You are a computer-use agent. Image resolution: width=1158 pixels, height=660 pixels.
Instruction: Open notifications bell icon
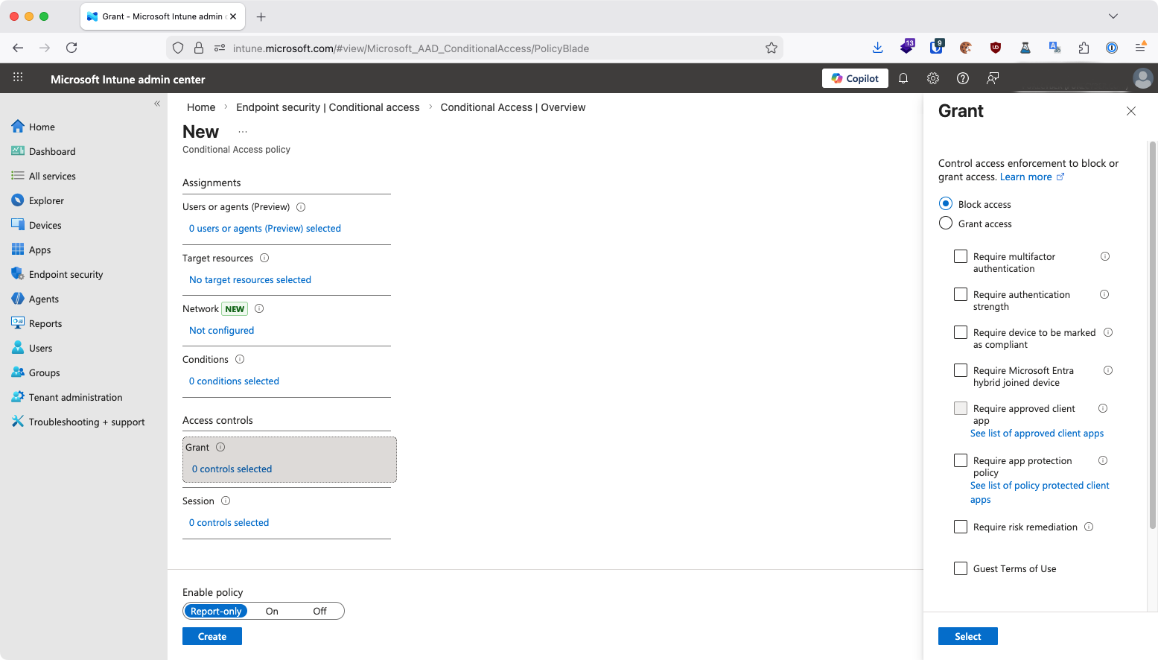pyautogui.click(x=903, y=78)
